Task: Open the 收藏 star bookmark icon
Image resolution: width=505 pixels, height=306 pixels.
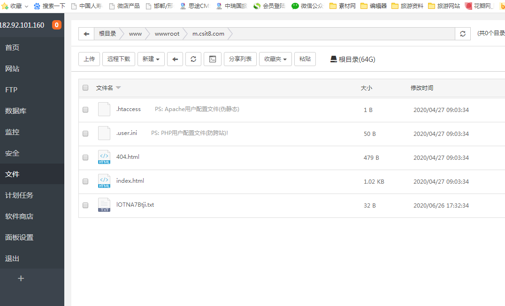Action: tap(5, 6)
